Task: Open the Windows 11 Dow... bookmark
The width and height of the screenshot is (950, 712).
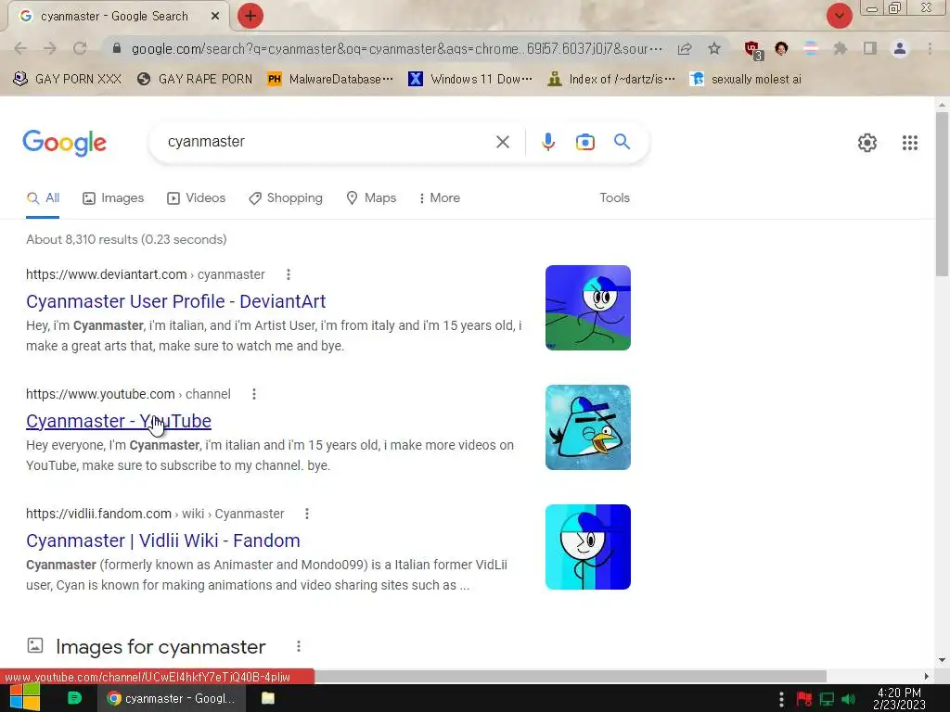Action: [x=470, y=80]
